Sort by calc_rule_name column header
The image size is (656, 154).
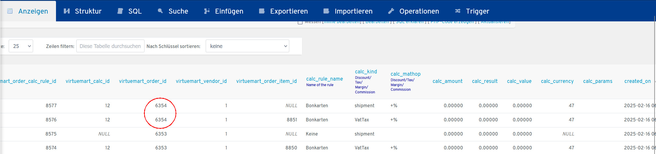click(x=324, y=79)
